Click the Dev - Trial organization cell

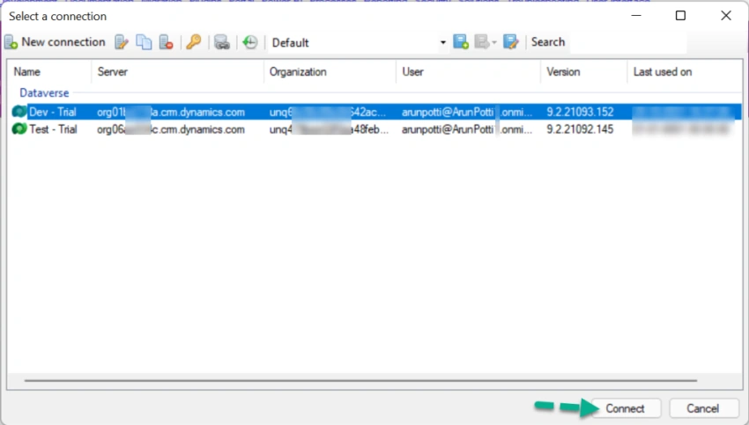[x=328, y=112]
